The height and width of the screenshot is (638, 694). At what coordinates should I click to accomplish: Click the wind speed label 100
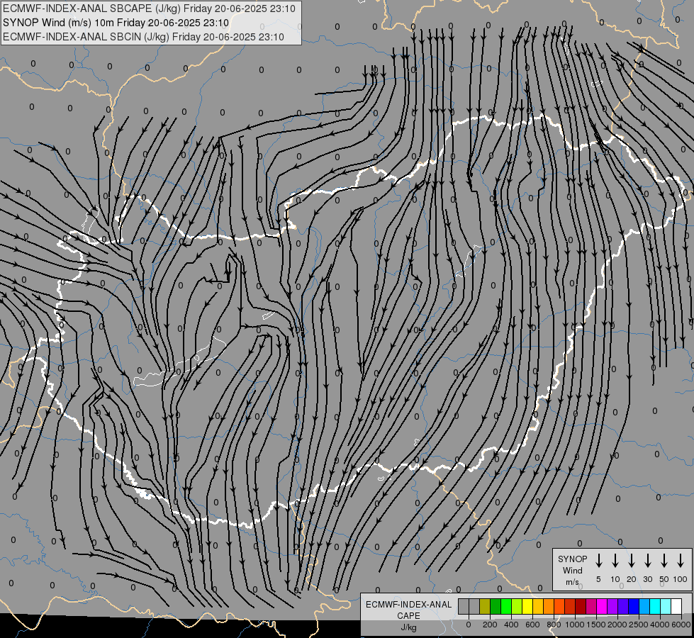(x=681, y=579)
